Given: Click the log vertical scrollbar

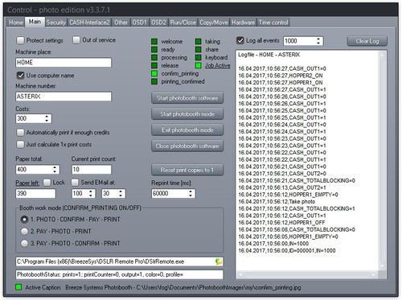Looking at the screenshot, I should (382, 160).
